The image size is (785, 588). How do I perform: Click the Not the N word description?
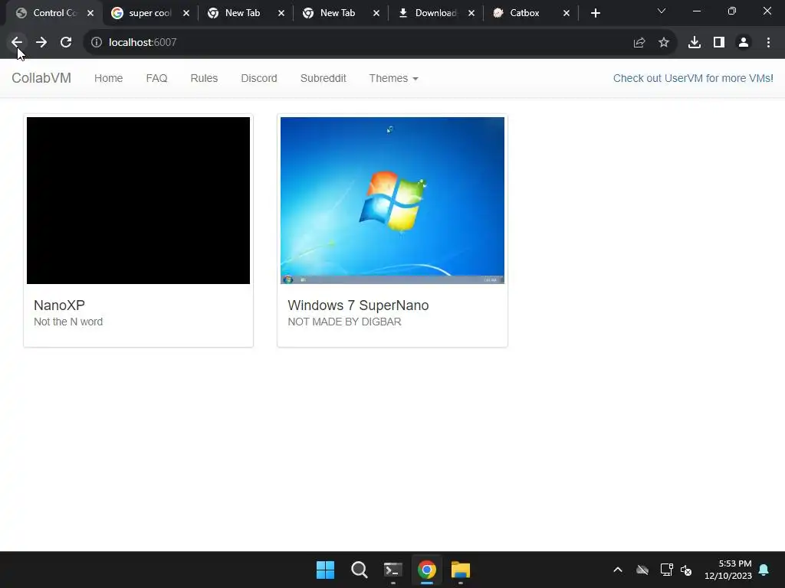tap(68, 322)
